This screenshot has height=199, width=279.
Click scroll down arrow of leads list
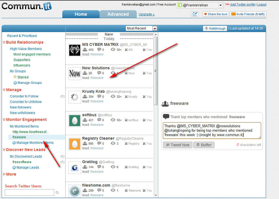point(156,195)
